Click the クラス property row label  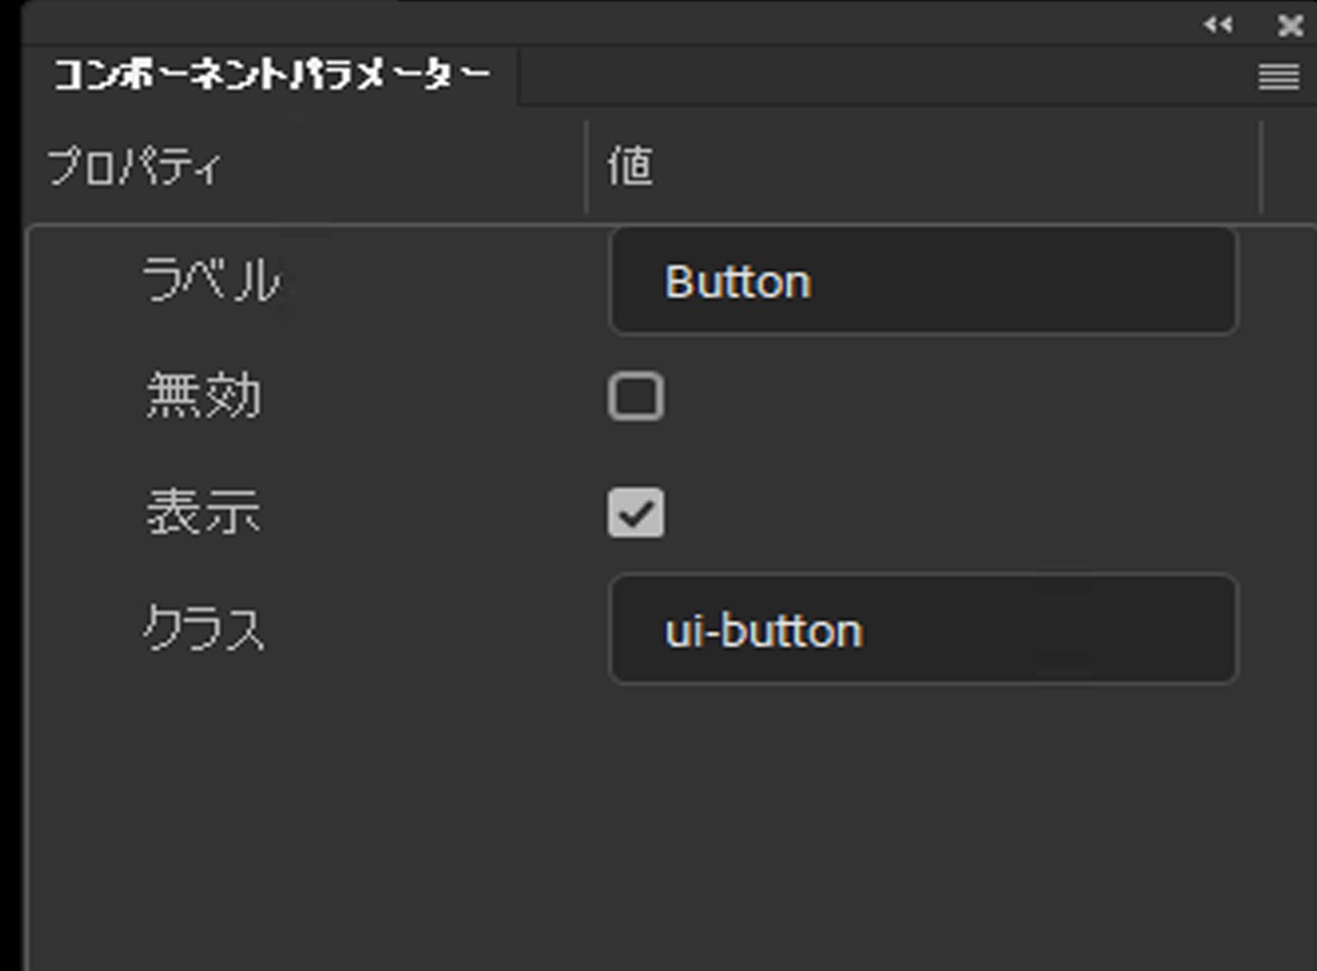(x=207, y=627)
